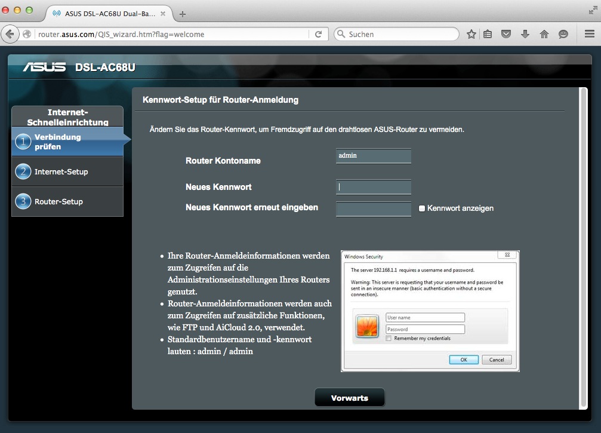
Task: Click the Kennwort anzeigen label
Action: tap(460, 208)
